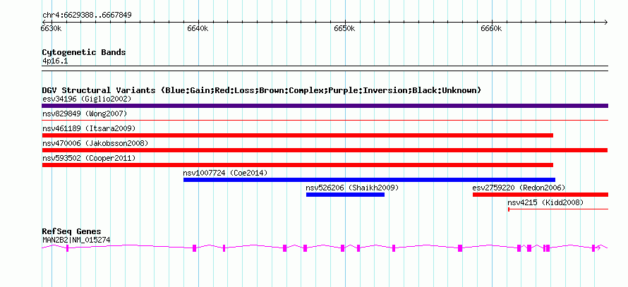
Task: Click the esv2759220 (Redon2006) label
Action: tap(519, 188)
